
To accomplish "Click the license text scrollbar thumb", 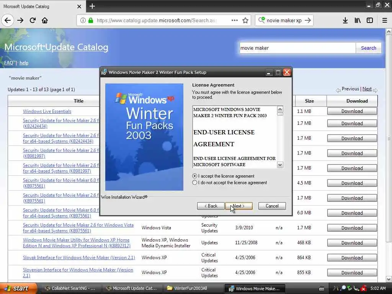I will [280, 114].
